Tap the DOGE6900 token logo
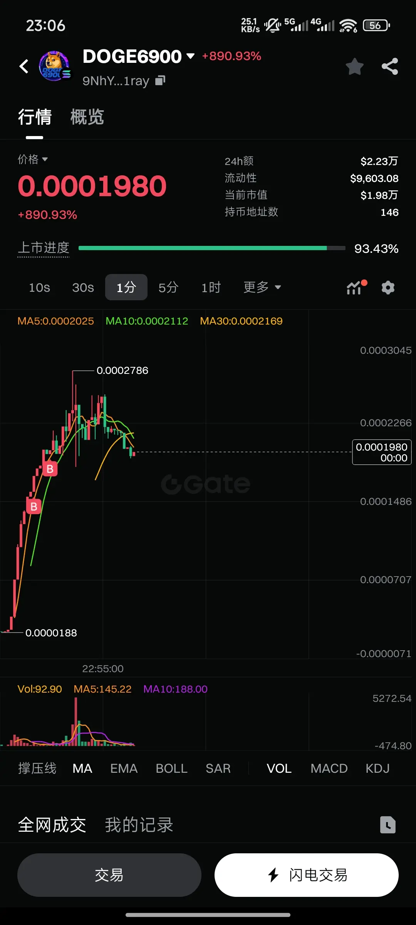The width and height of the screenshot is (416, 925). coord(55,66)
